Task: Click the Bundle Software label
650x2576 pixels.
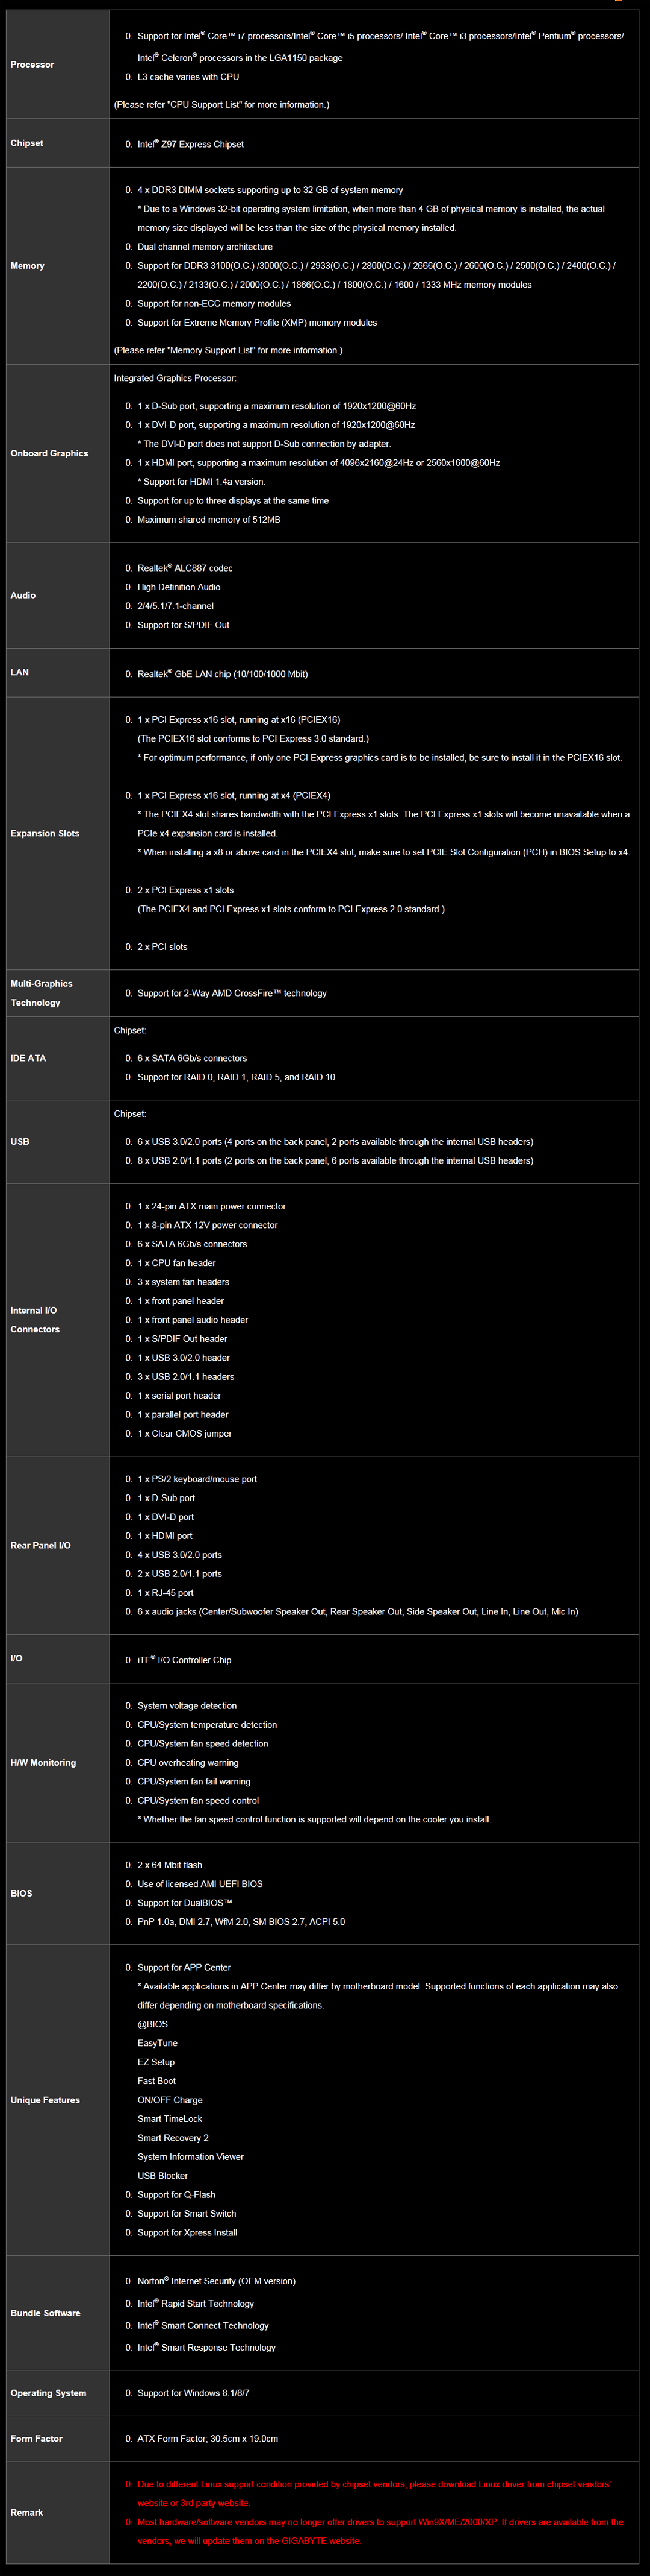Action: [x=46, y=2313]
